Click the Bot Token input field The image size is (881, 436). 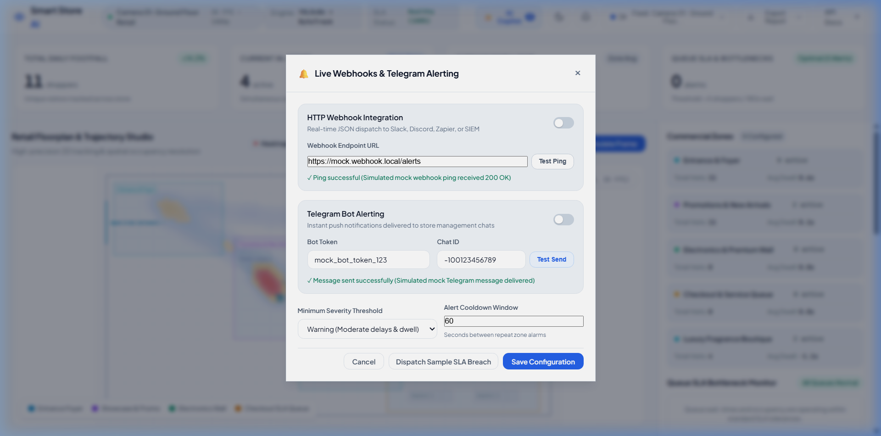tap(368, 260)
